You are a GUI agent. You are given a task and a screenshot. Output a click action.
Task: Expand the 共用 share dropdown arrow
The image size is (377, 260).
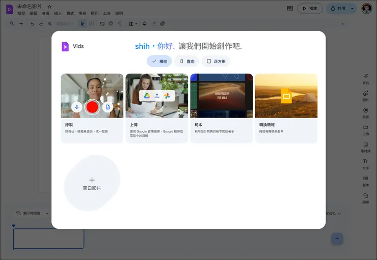click(x=352, y=9)
